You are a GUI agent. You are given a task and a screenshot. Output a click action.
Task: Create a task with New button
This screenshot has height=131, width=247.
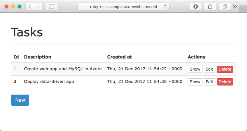coord(20,100)
